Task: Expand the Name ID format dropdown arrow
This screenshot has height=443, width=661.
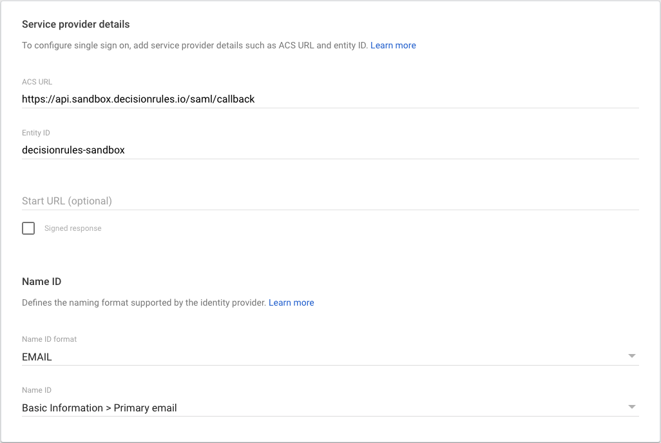Action: pos(631,356)
